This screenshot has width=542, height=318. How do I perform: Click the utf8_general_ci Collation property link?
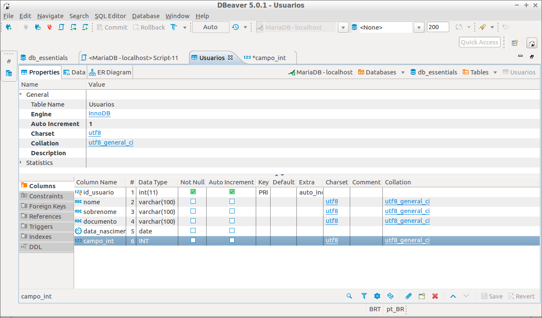click(111, 143)
